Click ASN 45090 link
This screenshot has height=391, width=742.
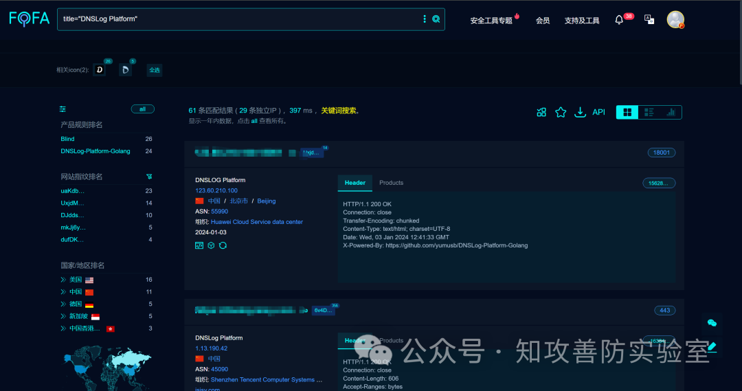220,369
